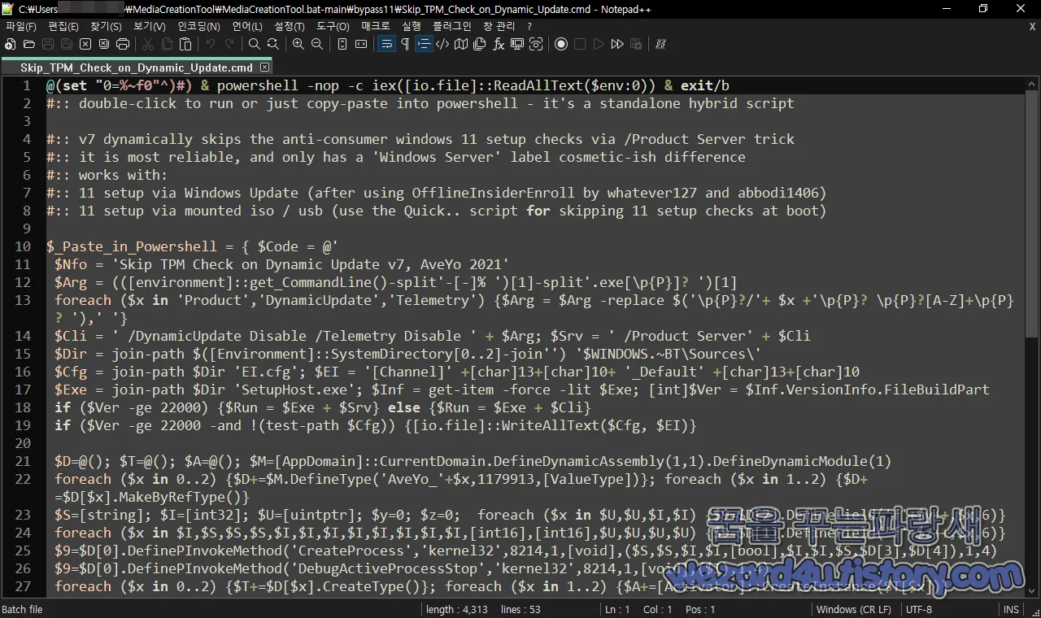Click the macro Playback triangle icon
The image size is (1041, 618).
pos(599,44)
